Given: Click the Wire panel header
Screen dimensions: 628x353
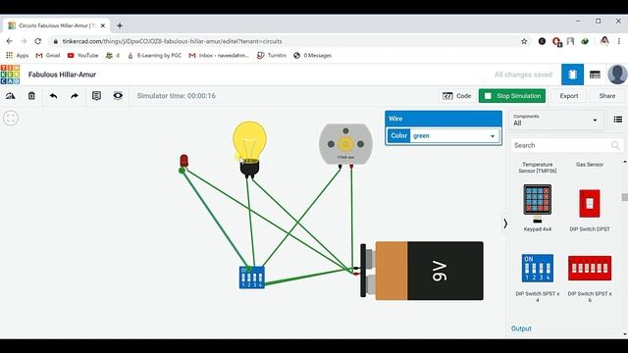Looking at the screenshot, I should click(444, 119).
